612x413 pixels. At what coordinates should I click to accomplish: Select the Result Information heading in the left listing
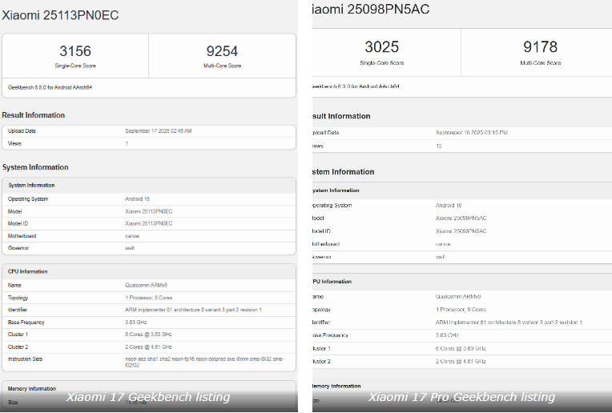34,115
